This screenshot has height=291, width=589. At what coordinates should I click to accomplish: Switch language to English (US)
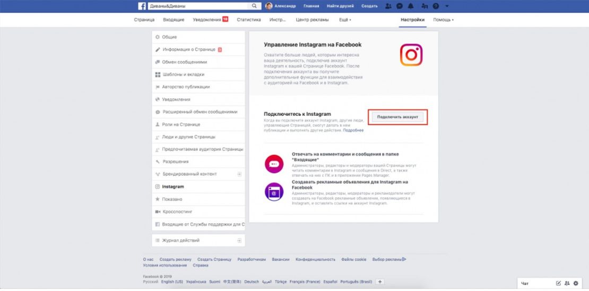point(172,281)
